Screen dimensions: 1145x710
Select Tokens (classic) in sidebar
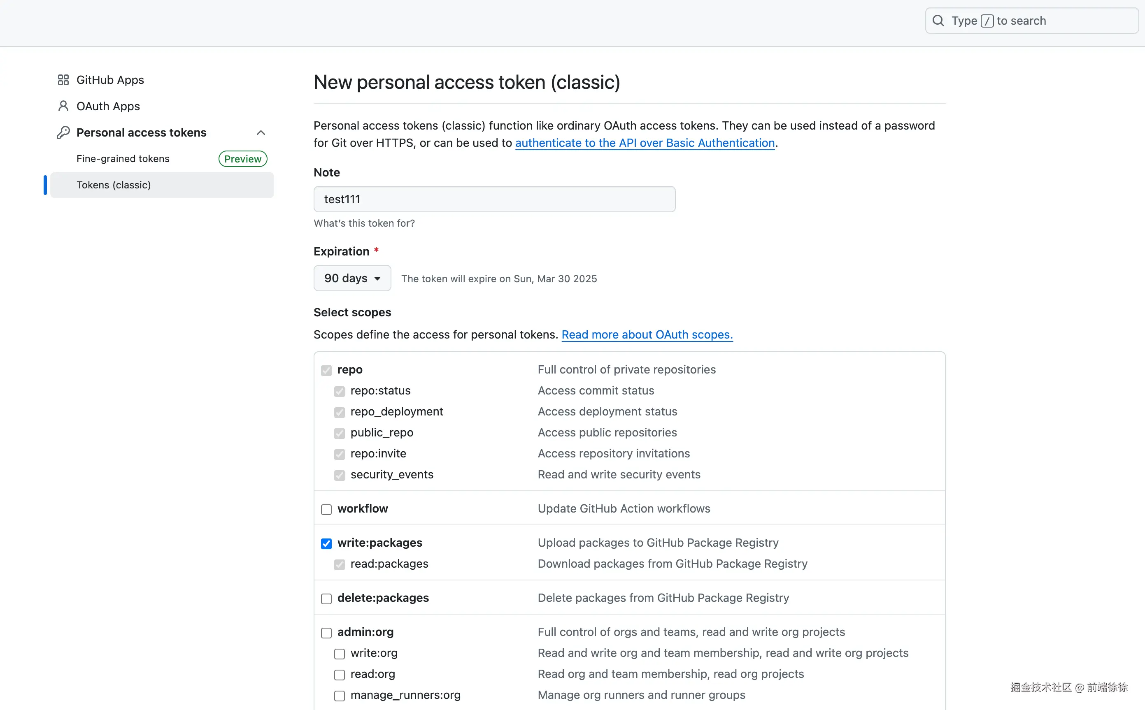coord(114,185)
